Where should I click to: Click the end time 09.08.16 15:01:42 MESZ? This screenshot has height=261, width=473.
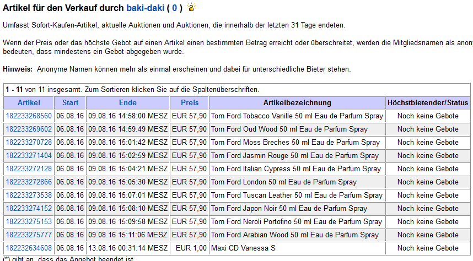[128, 143]
